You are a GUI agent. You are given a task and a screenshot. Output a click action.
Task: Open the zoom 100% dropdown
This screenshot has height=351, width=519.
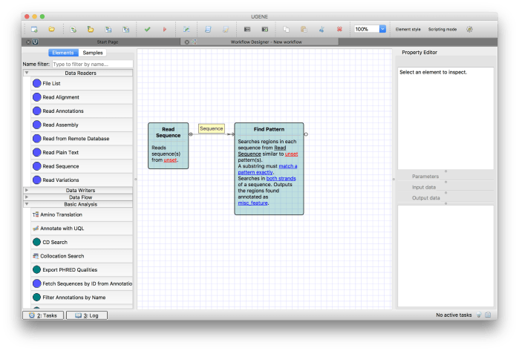click(382, 29)
